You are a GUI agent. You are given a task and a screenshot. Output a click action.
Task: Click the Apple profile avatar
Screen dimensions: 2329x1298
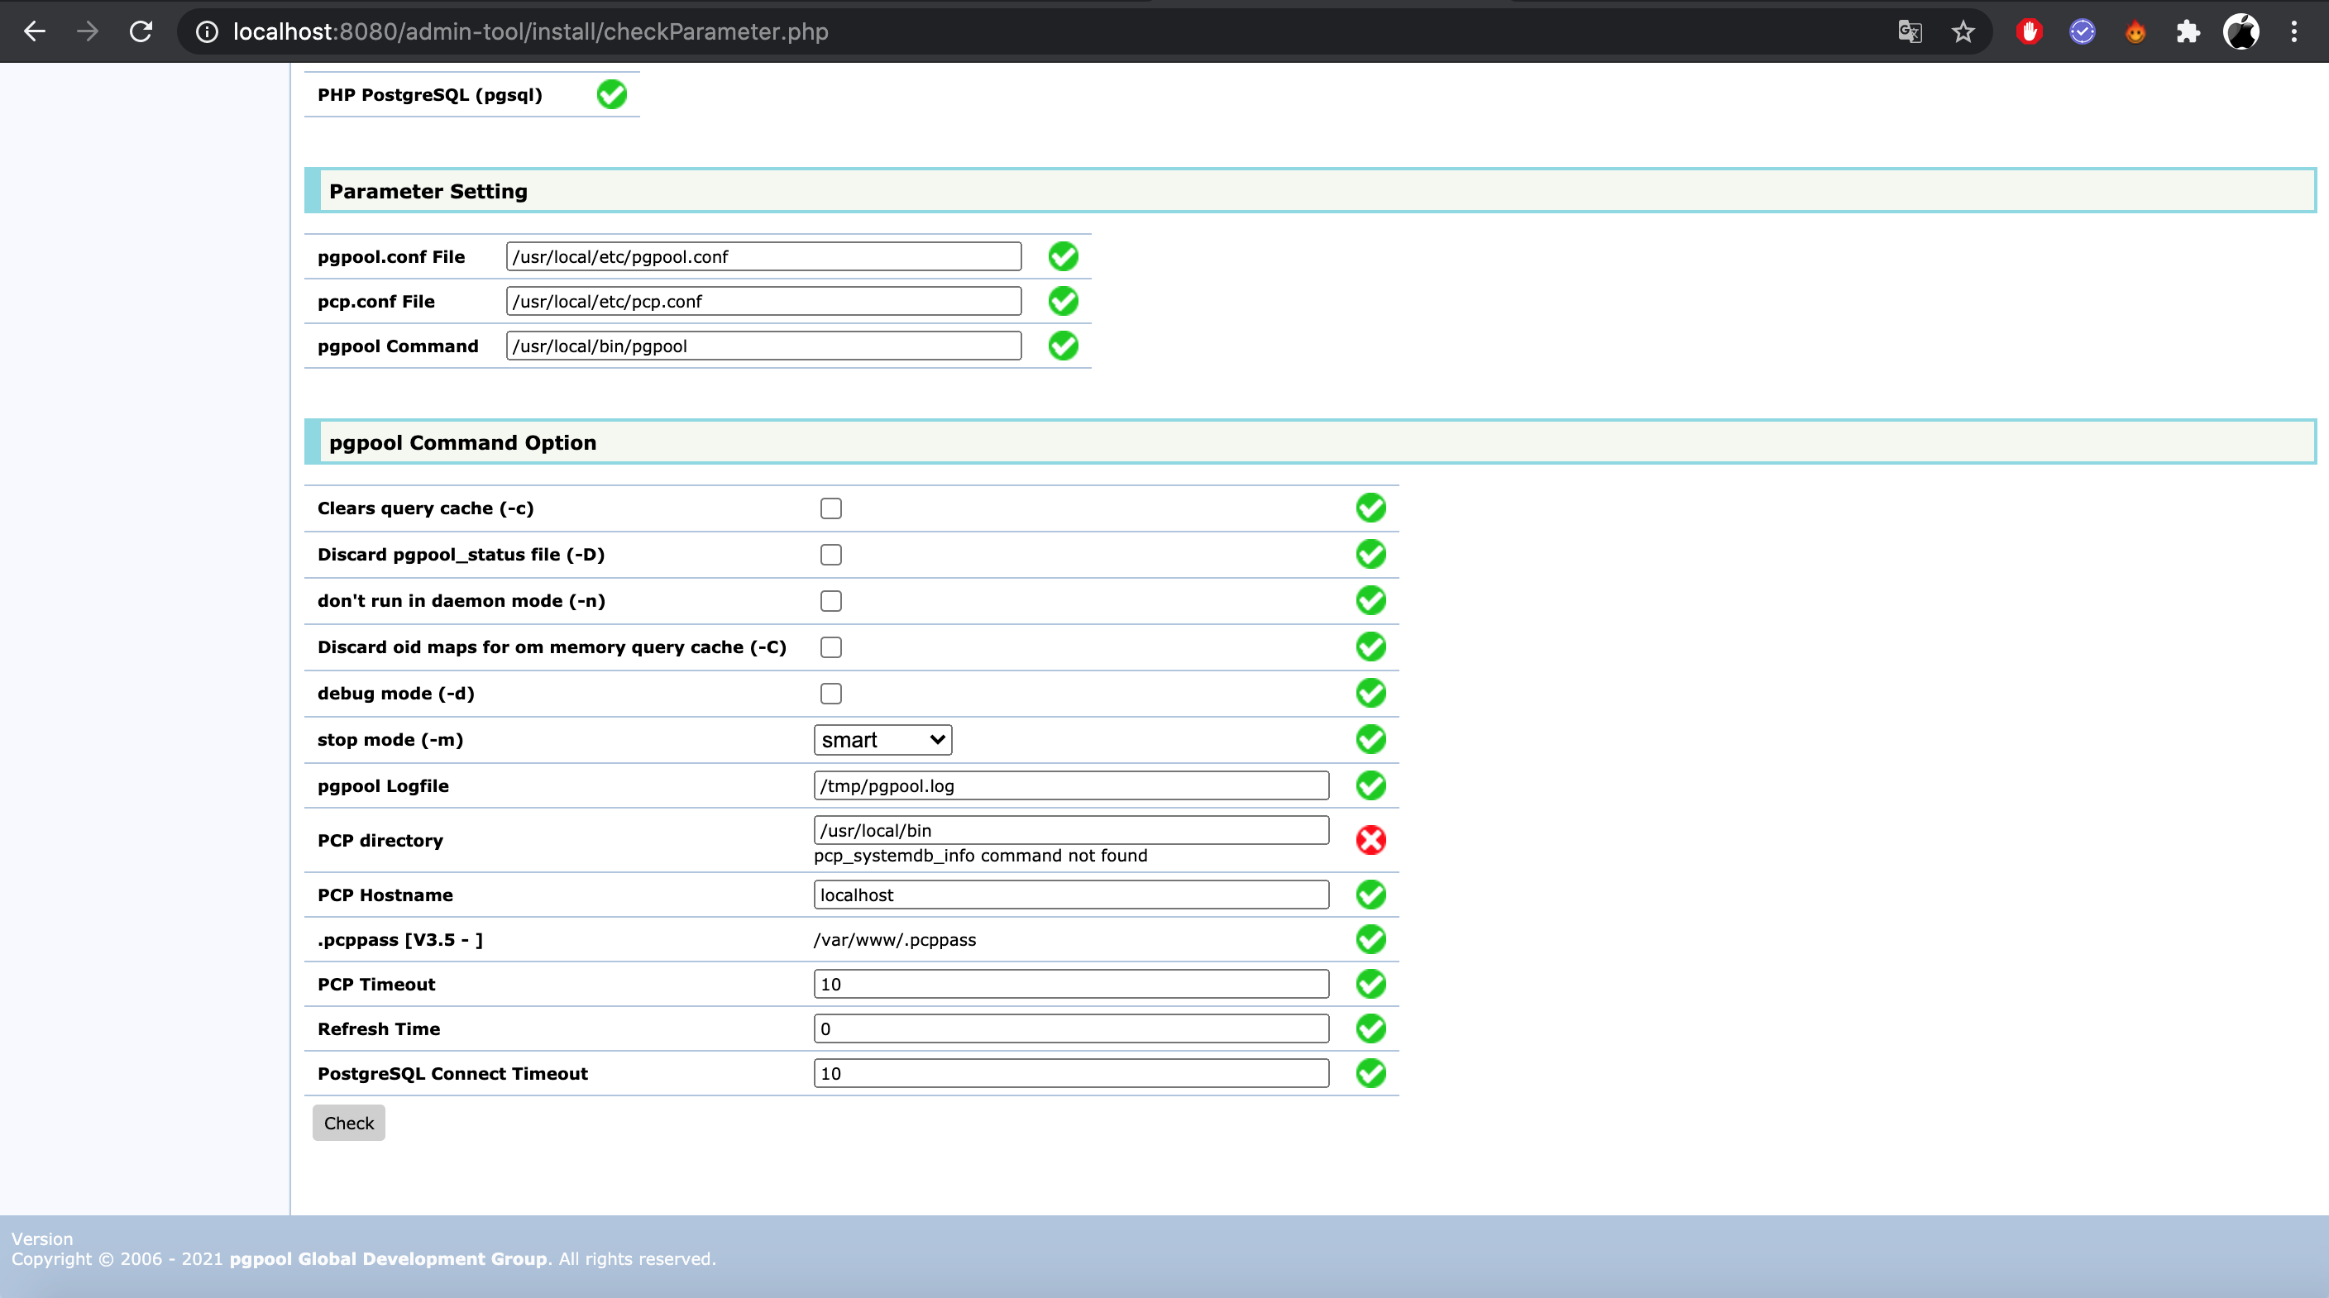tap(2241, 31)
